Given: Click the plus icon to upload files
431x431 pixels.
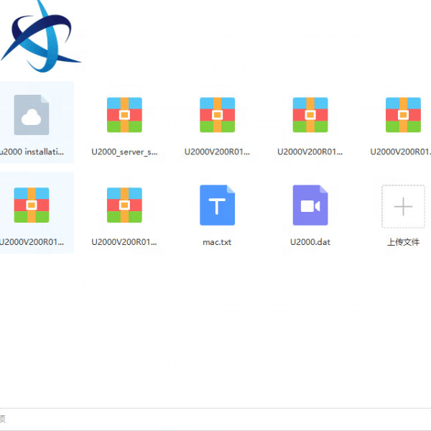Looking at the screenshot, I should [x=403, y=207].
